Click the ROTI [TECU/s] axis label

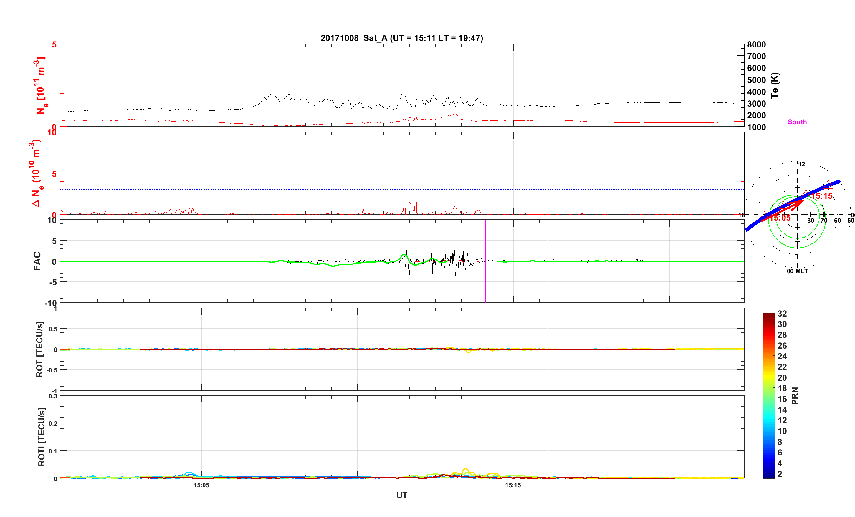41,437
